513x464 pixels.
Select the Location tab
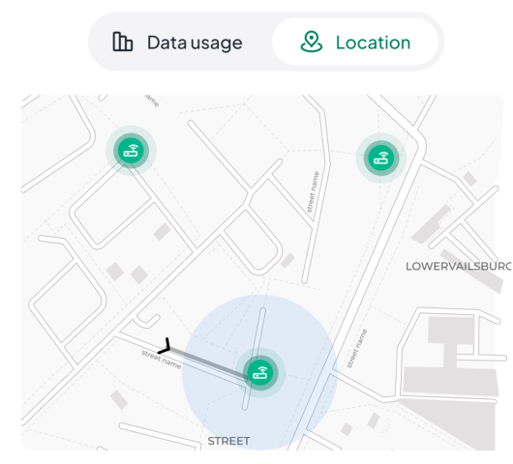pyautogui.click(x=355, y=42)
